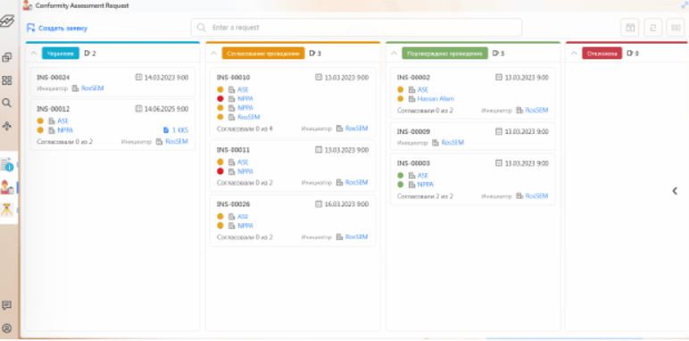
Task: Click the red status dot in INS-00011
Action: coord(220,171)
